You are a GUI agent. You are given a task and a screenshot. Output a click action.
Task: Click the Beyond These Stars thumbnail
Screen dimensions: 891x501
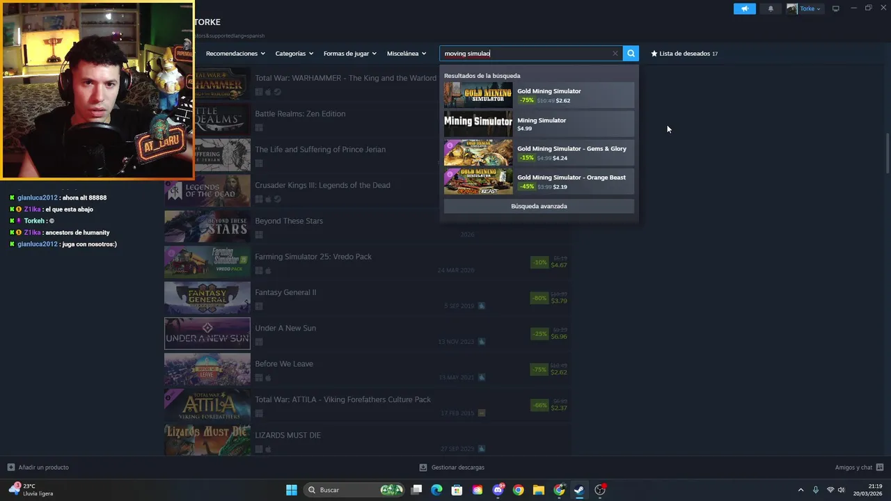pos(207,227)
